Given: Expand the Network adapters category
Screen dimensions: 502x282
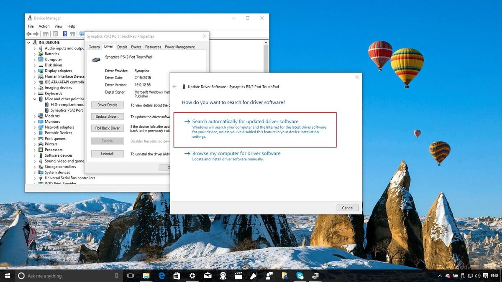Looking at the screenshot, I should click(x=35, y=127).
